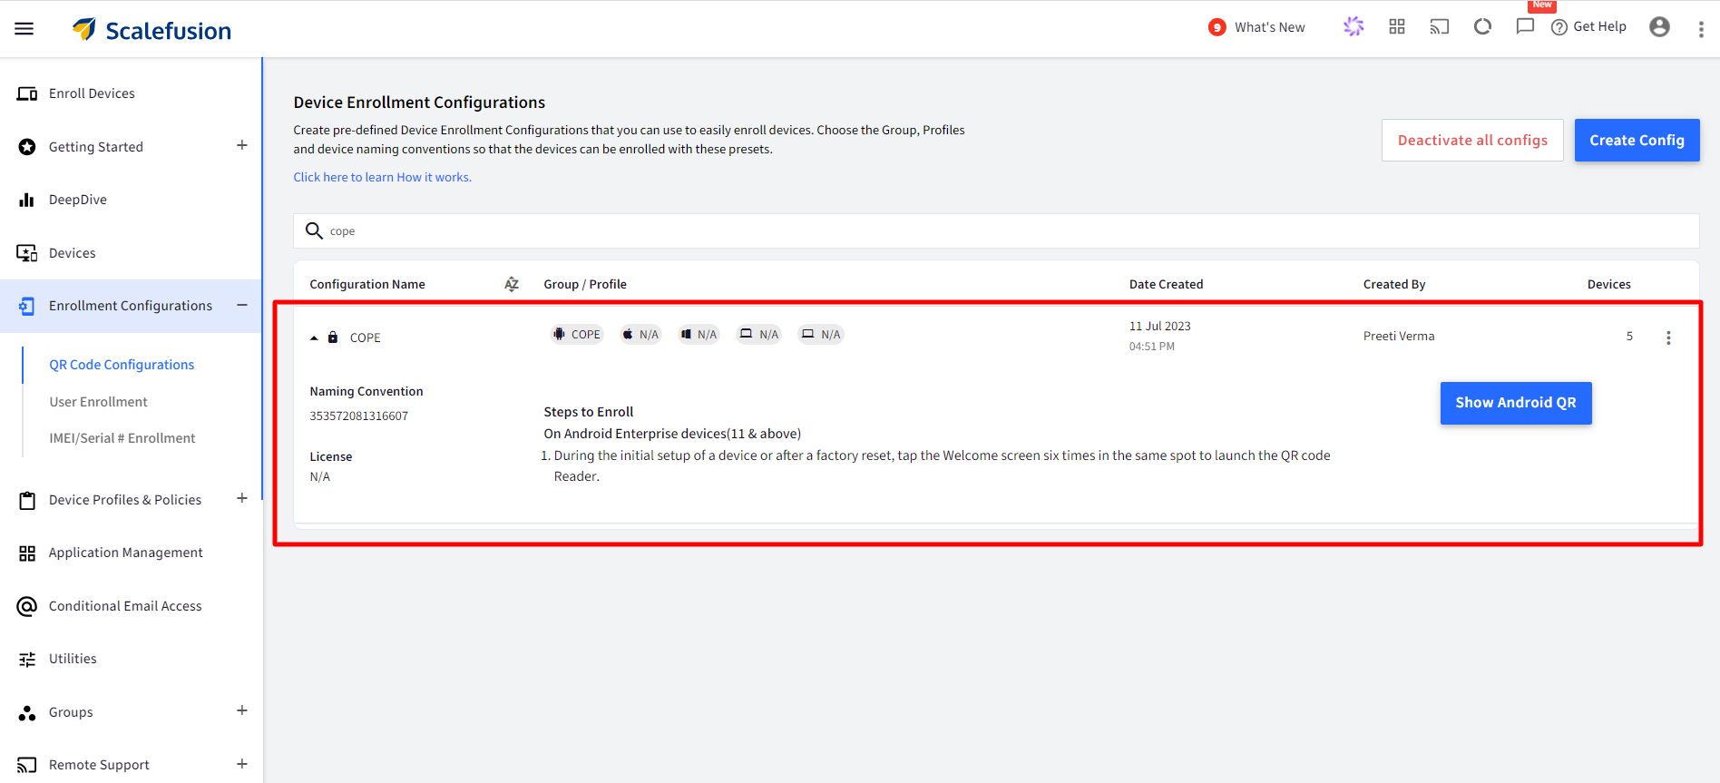Click the Configuration Name column header
The height and width of the screenshot is (783, 1720).
point(367,284)
